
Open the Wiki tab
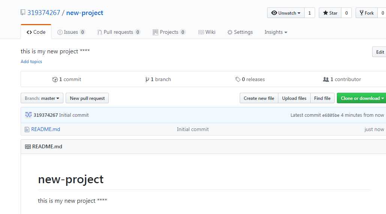pos(207,32)
